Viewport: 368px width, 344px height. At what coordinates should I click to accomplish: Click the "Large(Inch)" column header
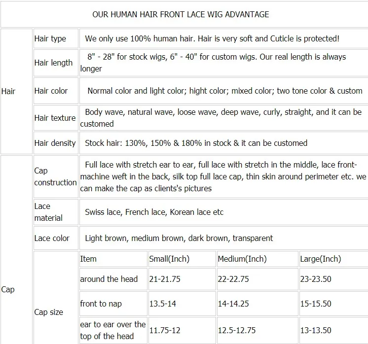pyautogui.click(x=320, y=259)
